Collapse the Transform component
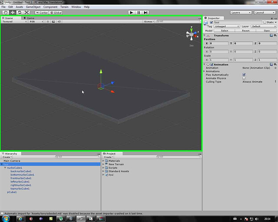The width and height of the screenshot is (278, 222). click(204, 35)
